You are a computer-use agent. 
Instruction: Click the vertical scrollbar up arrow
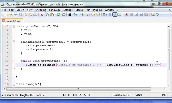pos(169,26)
